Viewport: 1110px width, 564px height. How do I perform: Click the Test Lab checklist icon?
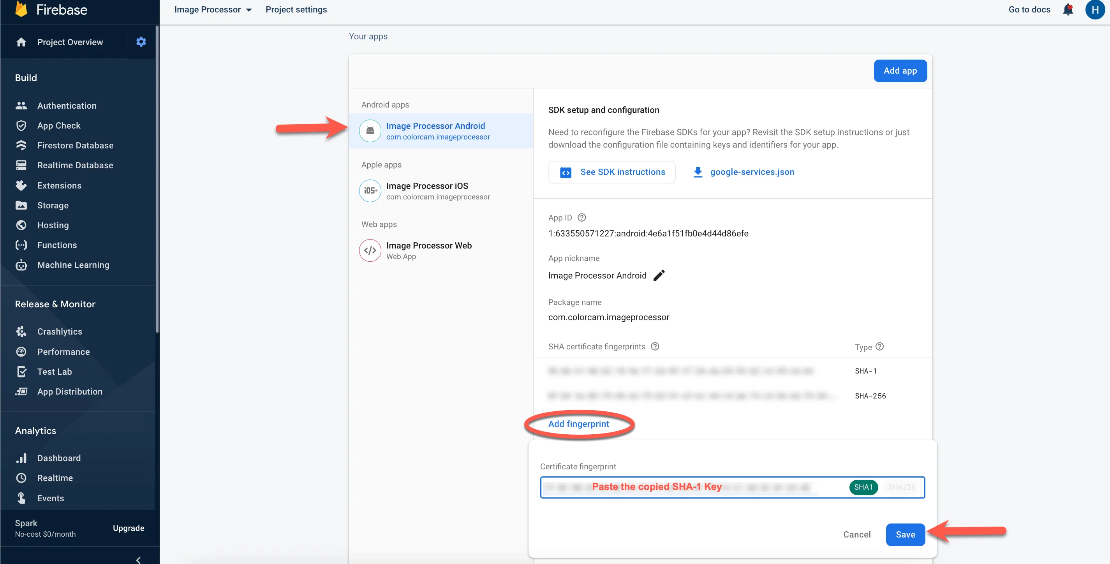(x=21, y=372)
